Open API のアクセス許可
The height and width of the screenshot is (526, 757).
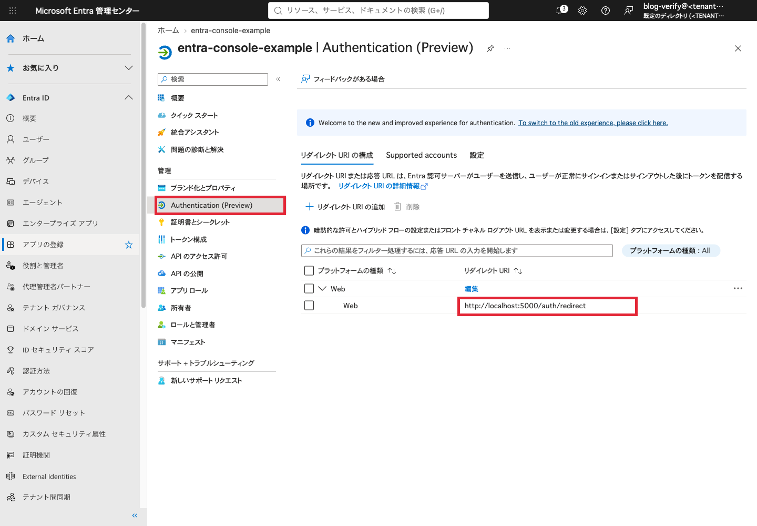pyautogui.click(x=199, y=256)
